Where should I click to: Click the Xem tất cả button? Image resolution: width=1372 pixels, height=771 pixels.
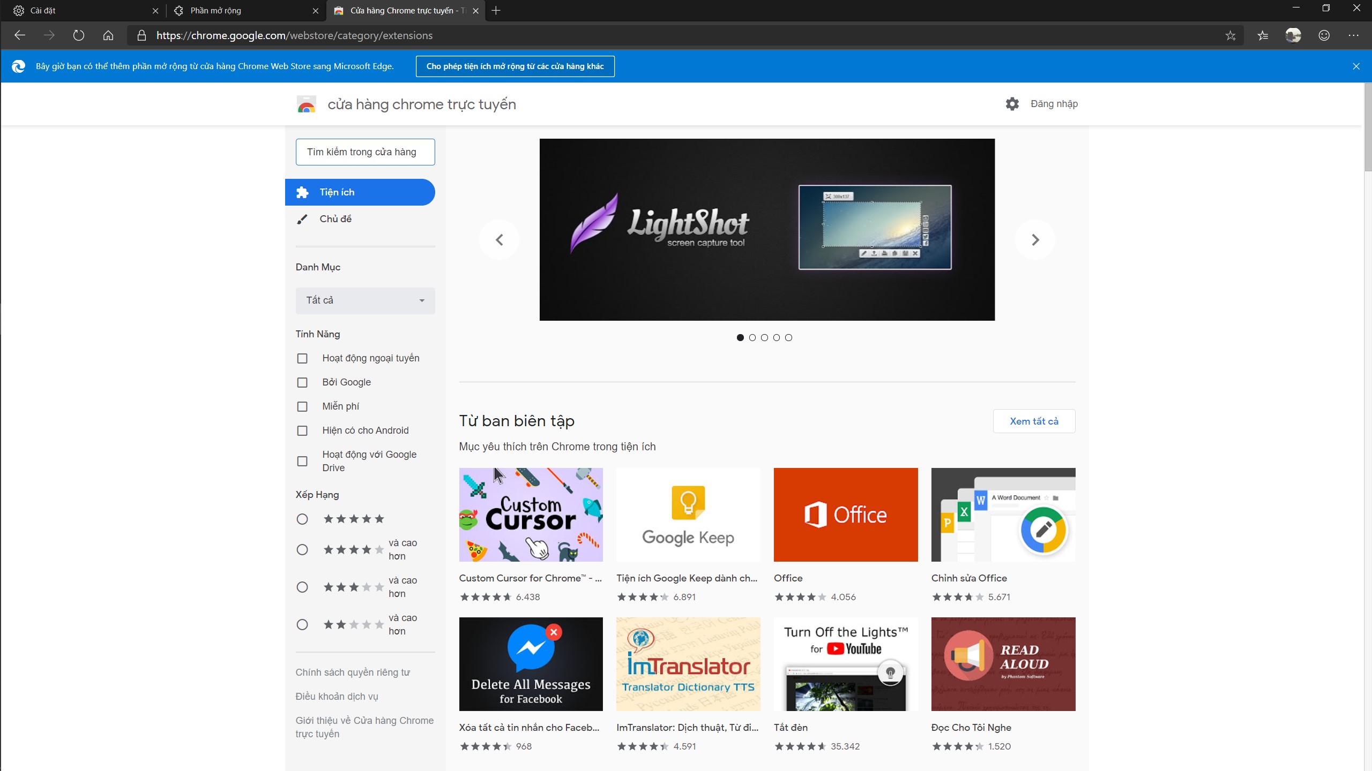click(1034, 421)
